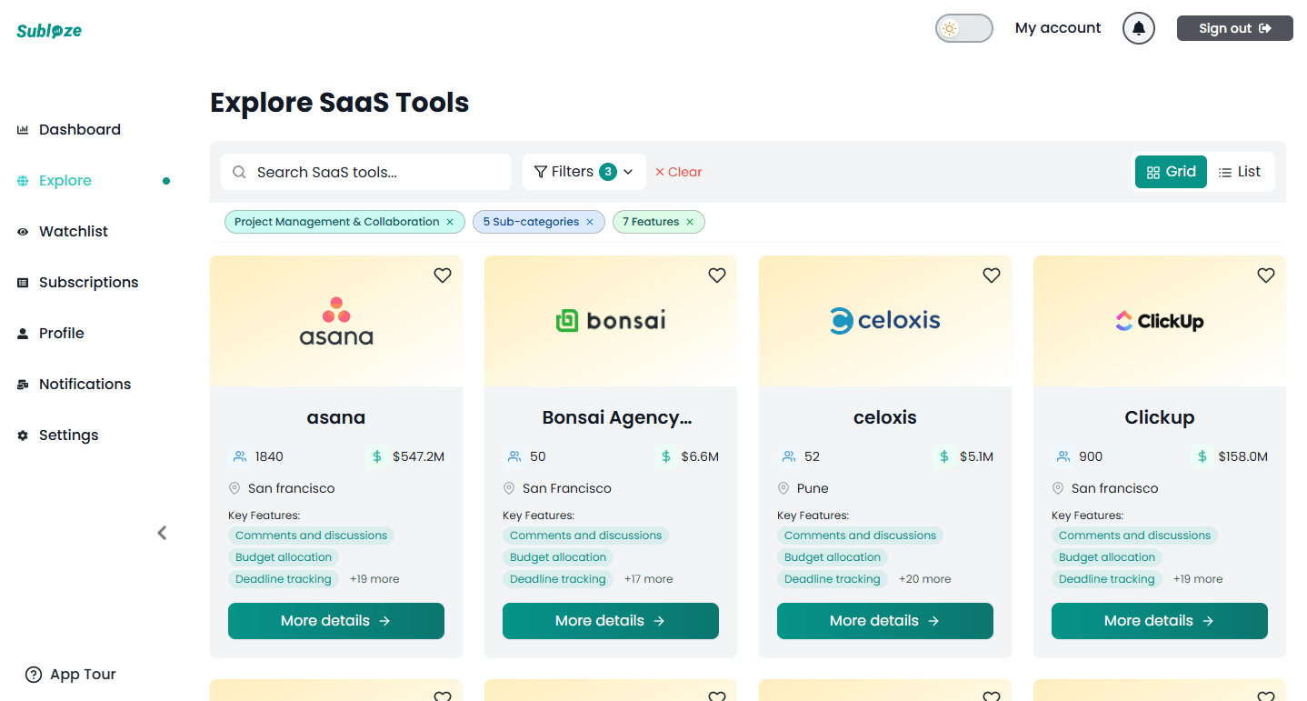Click More details on the Bonsai Agency card
1307x701 pixels.
pyautogui.click(x=610, y=620)
